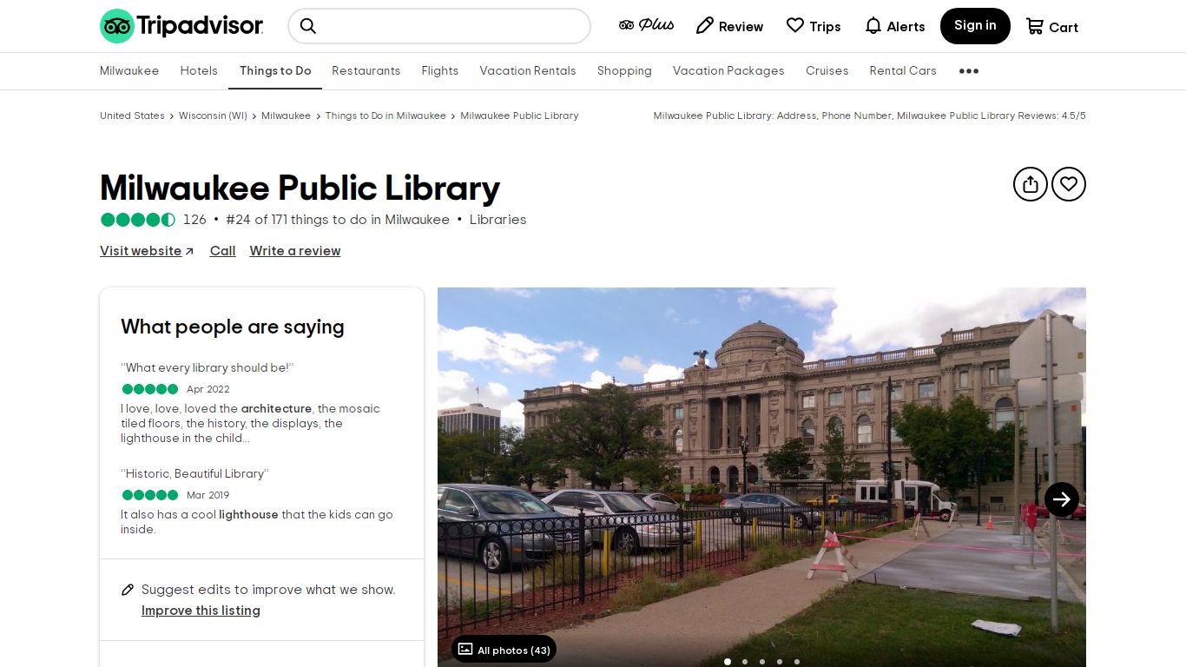Select the second photo carousel dot

coord(745,662)
